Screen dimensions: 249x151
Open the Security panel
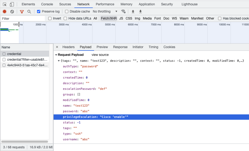pyautogui.click(x=167, y=4)
